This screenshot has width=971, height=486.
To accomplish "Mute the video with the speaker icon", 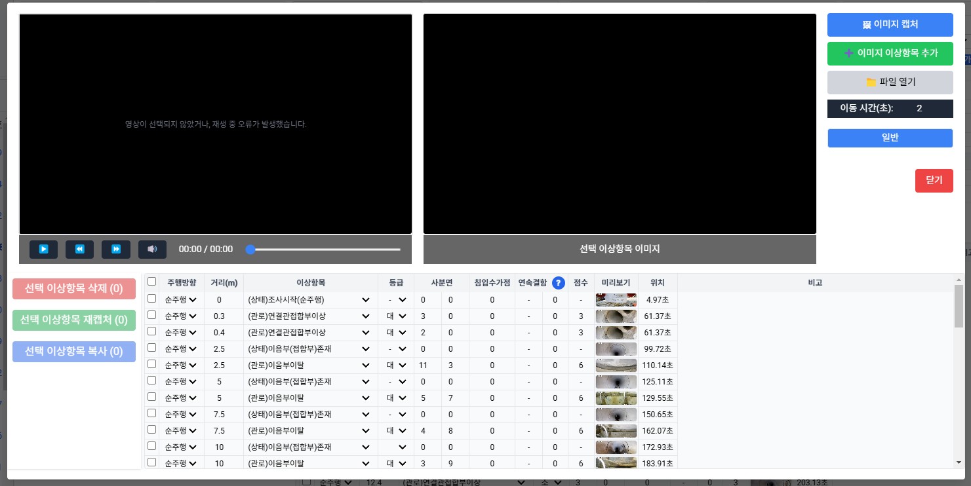I will coord(152,249).
